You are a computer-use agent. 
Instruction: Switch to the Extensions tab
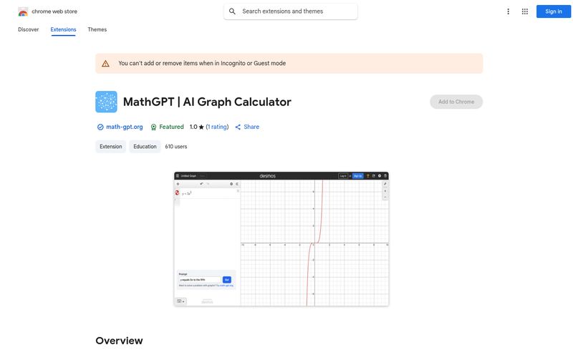coord(63,29)
